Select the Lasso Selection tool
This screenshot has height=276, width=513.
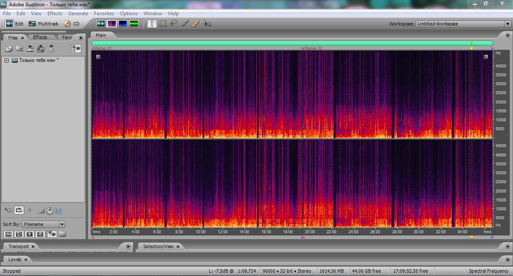[x=174, y=24]
